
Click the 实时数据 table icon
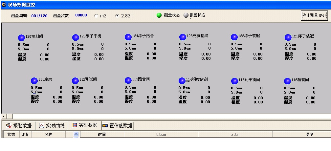click(74, 125)
